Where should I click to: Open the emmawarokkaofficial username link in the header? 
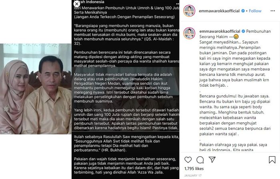[x=219, y=11]
